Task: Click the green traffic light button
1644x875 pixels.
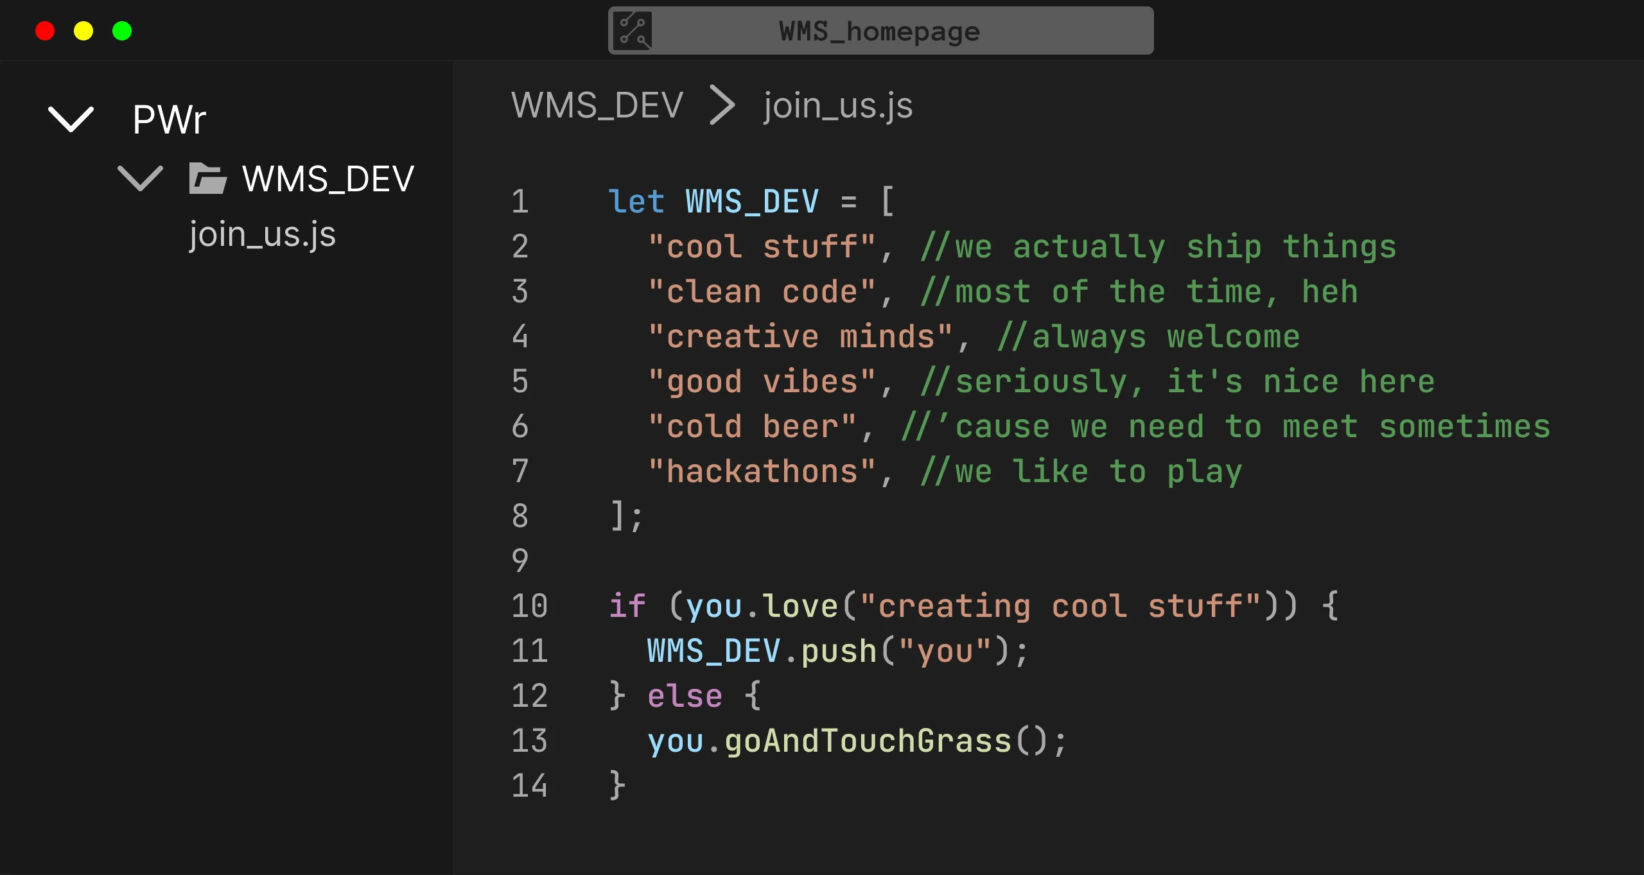Action: point(122,30)
